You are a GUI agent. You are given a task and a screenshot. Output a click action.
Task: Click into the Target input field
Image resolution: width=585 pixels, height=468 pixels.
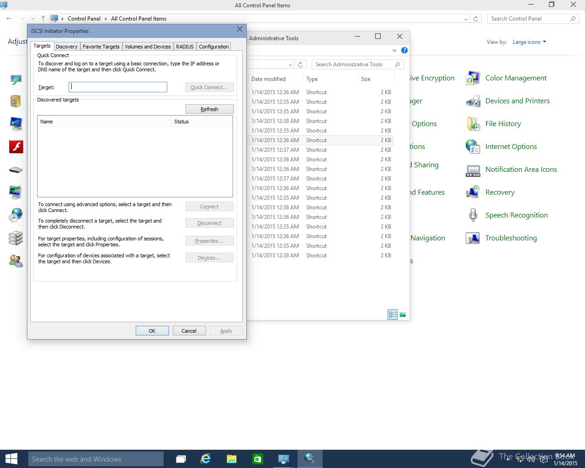[x=118, y=87]
